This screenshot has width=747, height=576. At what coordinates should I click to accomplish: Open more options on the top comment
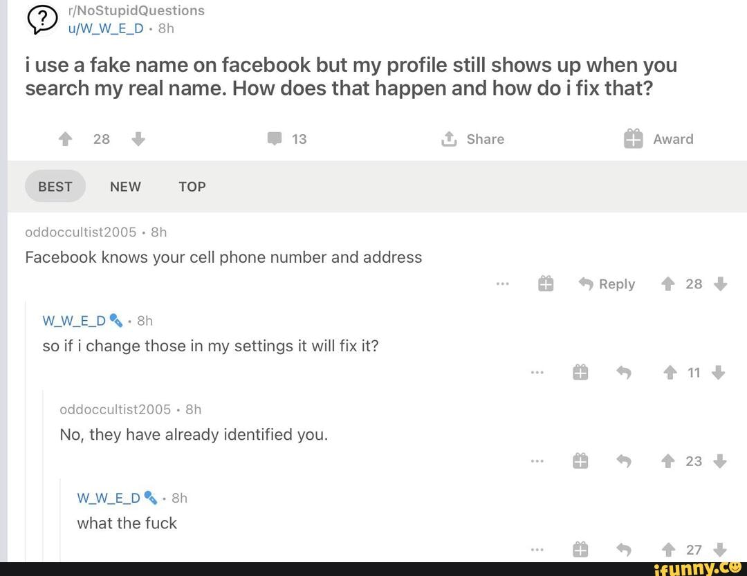pyautogui.click(x=503, y=284)
